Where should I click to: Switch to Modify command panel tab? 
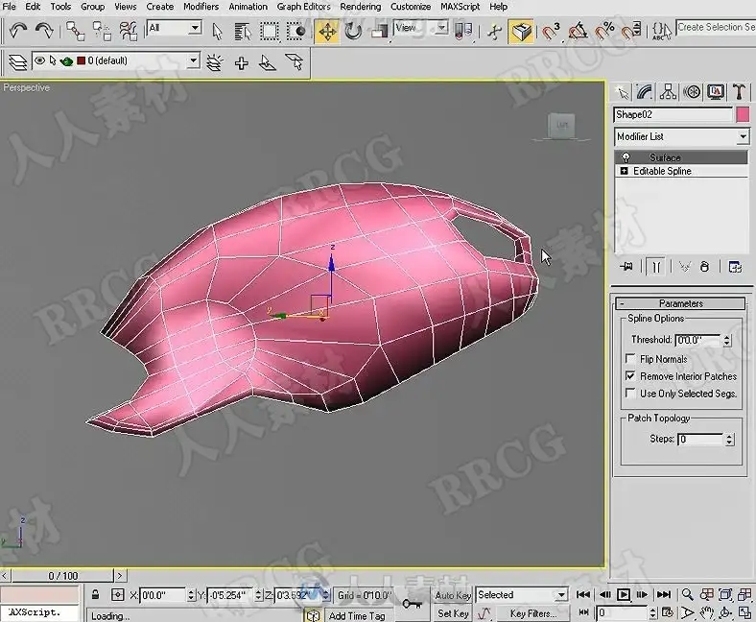[645, 92]
